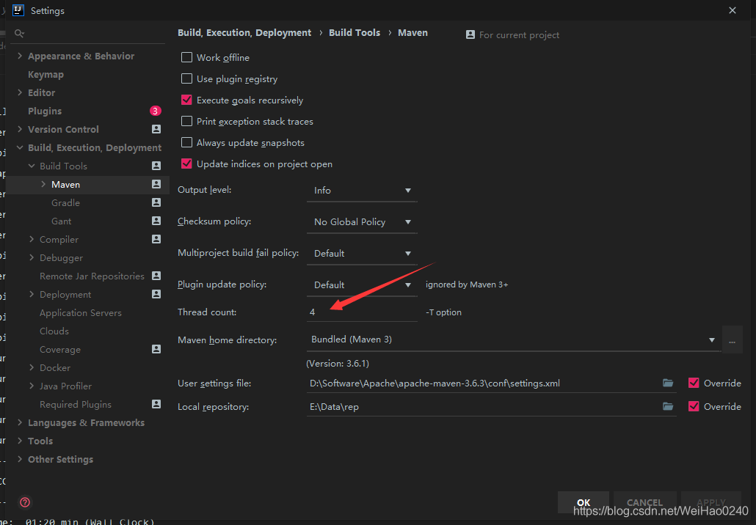Image resolution: width=756 pixels, height=525 pixels.
Task: Click folder icon for Local repository
Action: coord(668,406)
